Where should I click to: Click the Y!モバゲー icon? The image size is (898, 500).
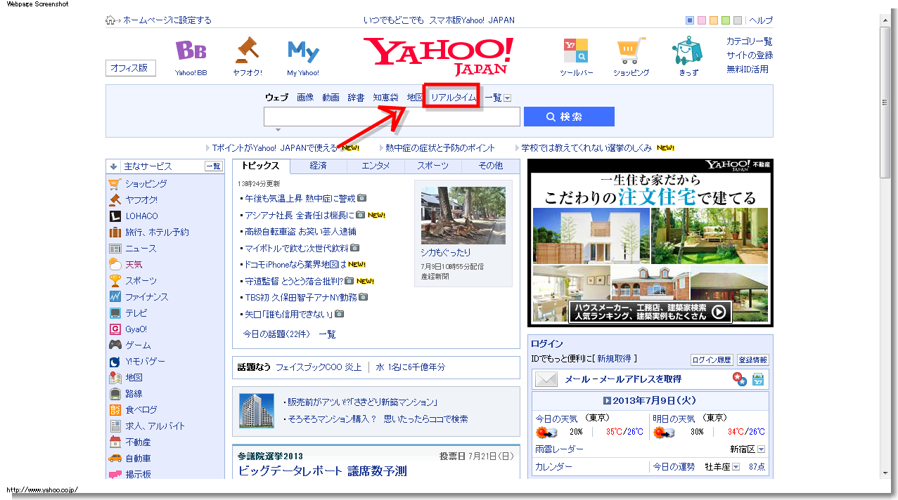[x=115, y=362]
